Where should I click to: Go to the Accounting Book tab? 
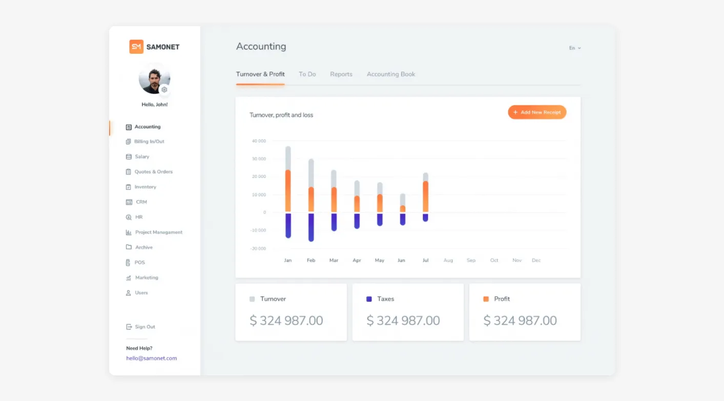pyautogui.click(x=390, y=74)
